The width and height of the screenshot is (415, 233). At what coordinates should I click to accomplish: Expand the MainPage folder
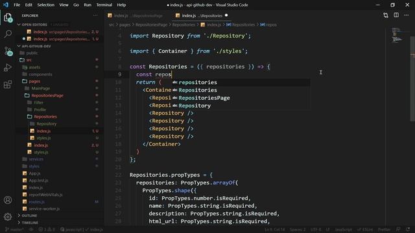coord(41,88)
